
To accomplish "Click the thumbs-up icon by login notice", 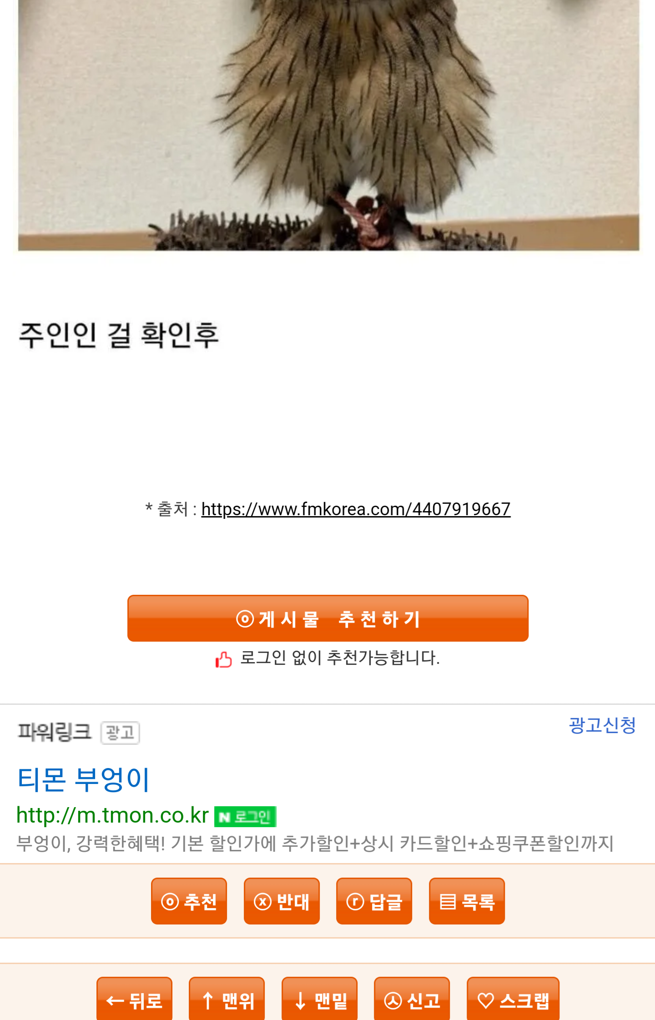I will (x=223, y=659).
